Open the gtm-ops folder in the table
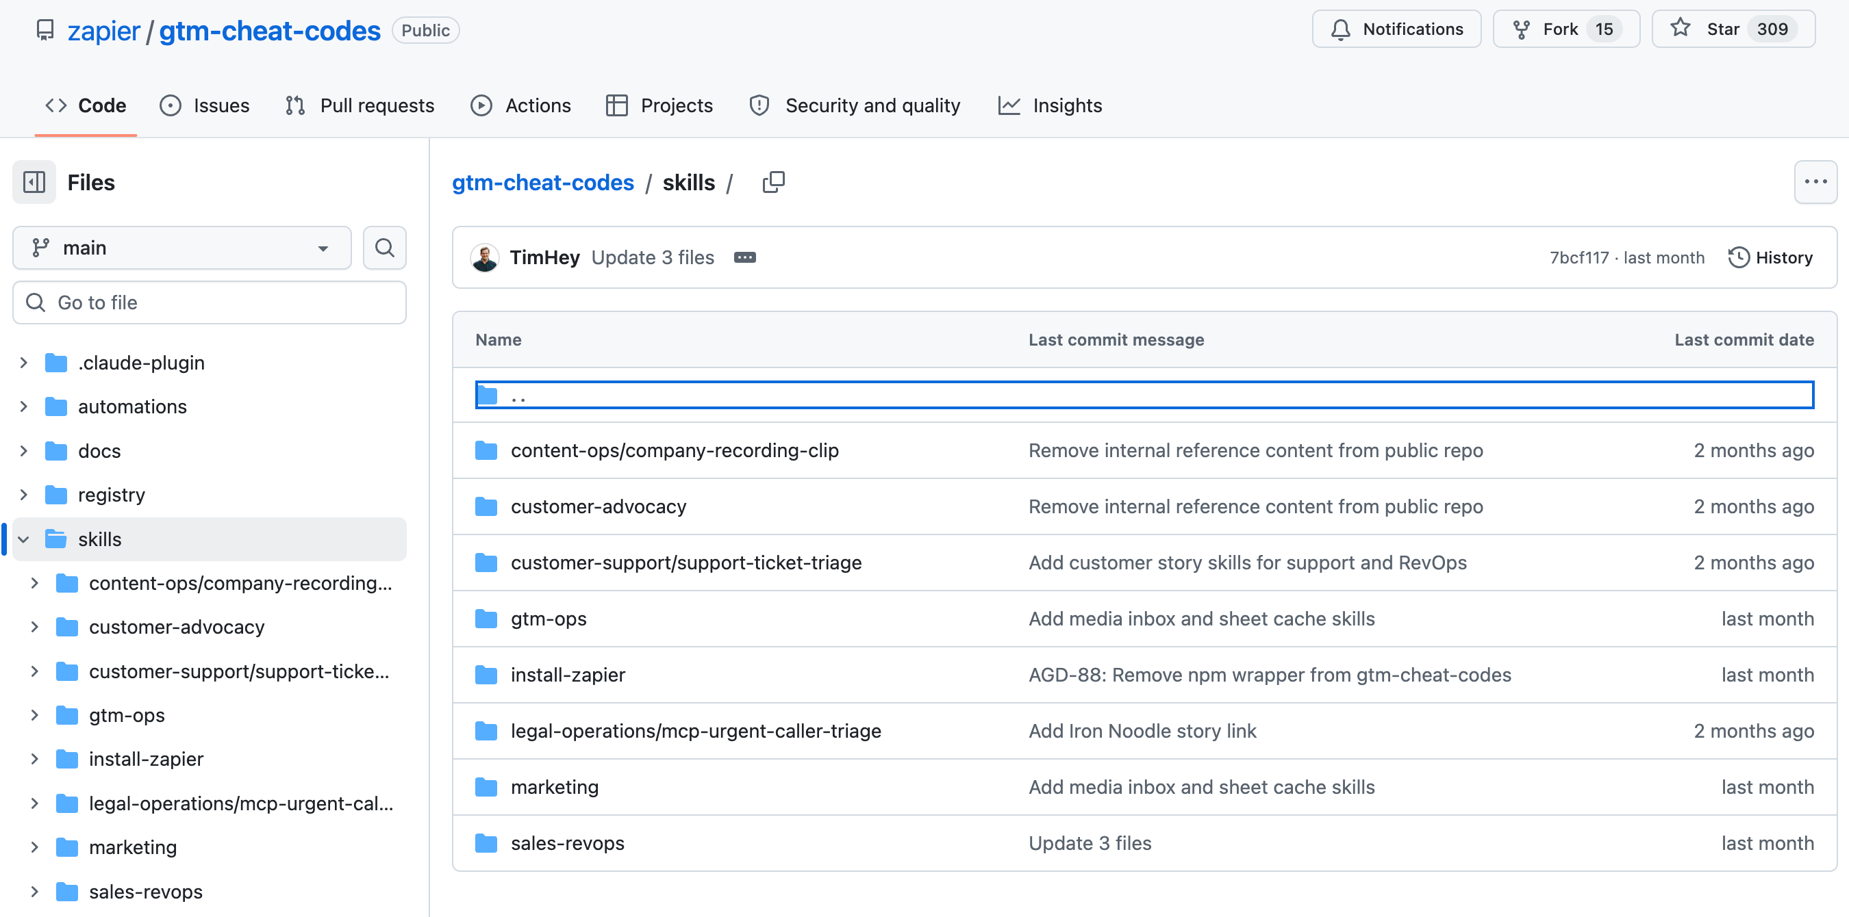The image size is (1849, 917). click(x=549, y=619)
